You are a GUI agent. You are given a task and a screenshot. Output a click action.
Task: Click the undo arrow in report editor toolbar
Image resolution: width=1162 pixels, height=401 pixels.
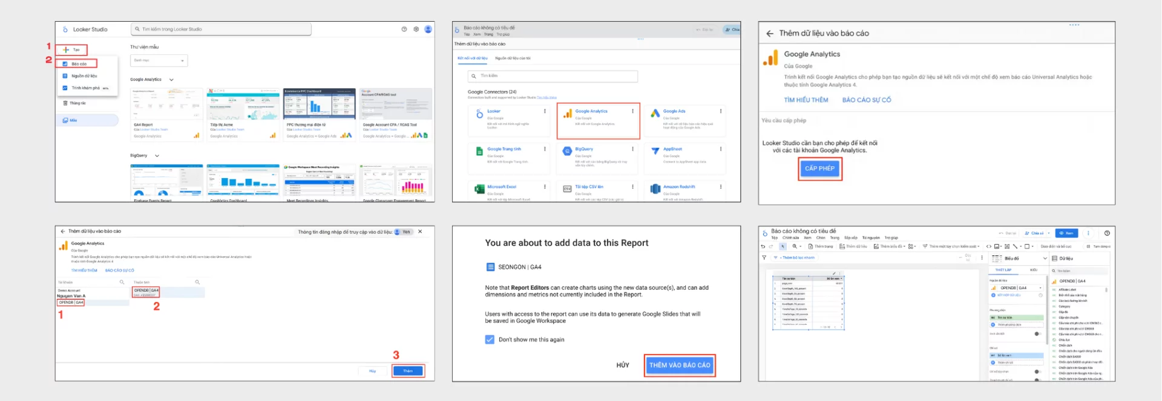[763, 246]
